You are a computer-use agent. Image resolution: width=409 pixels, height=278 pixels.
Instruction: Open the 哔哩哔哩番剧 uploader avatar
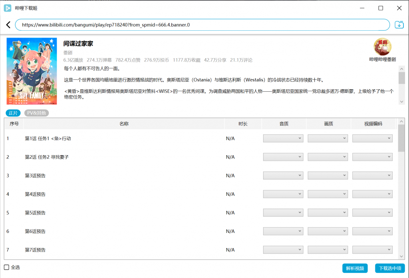coord(382,47)
